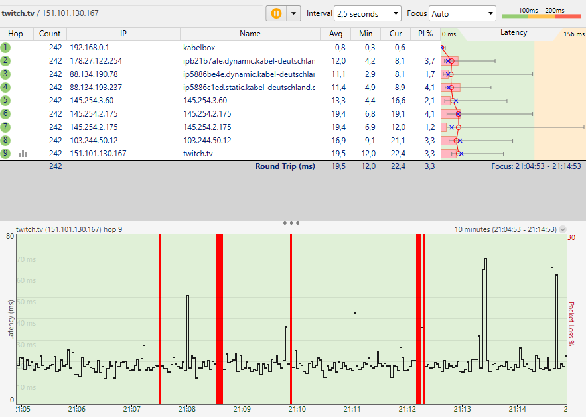
Task: Click the widest red packet loss bar near 21:08
Action: (220, 318)
